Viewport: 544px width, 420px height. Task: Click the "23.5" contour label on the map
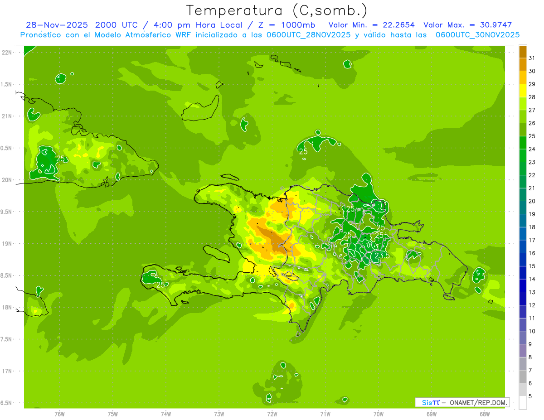[x=382, y=256]
